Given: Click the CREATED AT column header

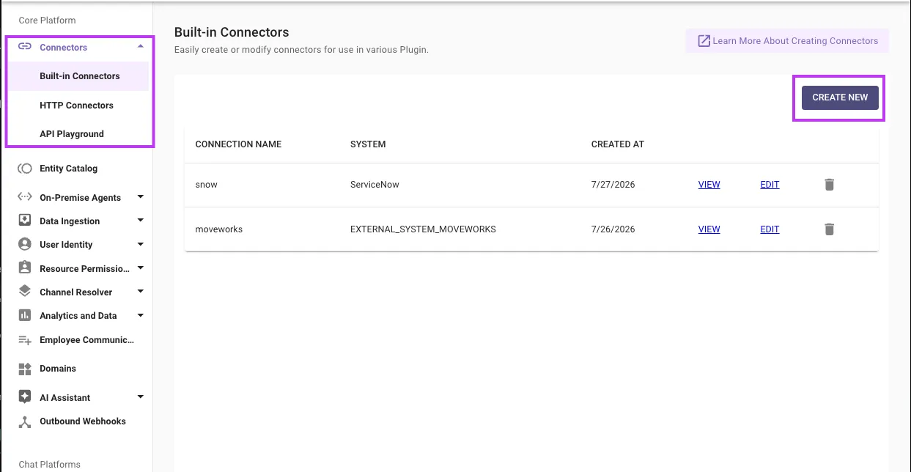Looking at the screenshot, I should pos(618,144).
